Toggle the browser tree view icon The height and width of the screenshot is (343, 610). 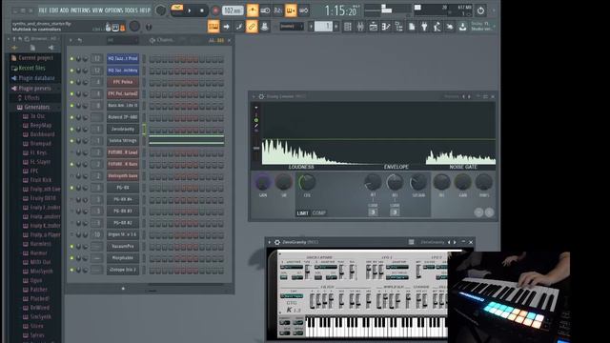click(x=398, y=27)
